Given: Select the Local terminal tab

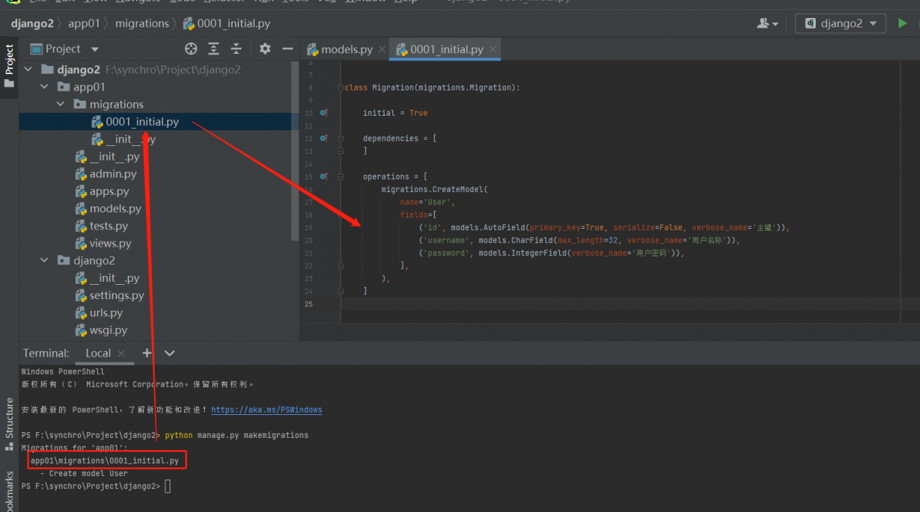Looking at the screenshot, I should 98,353.
